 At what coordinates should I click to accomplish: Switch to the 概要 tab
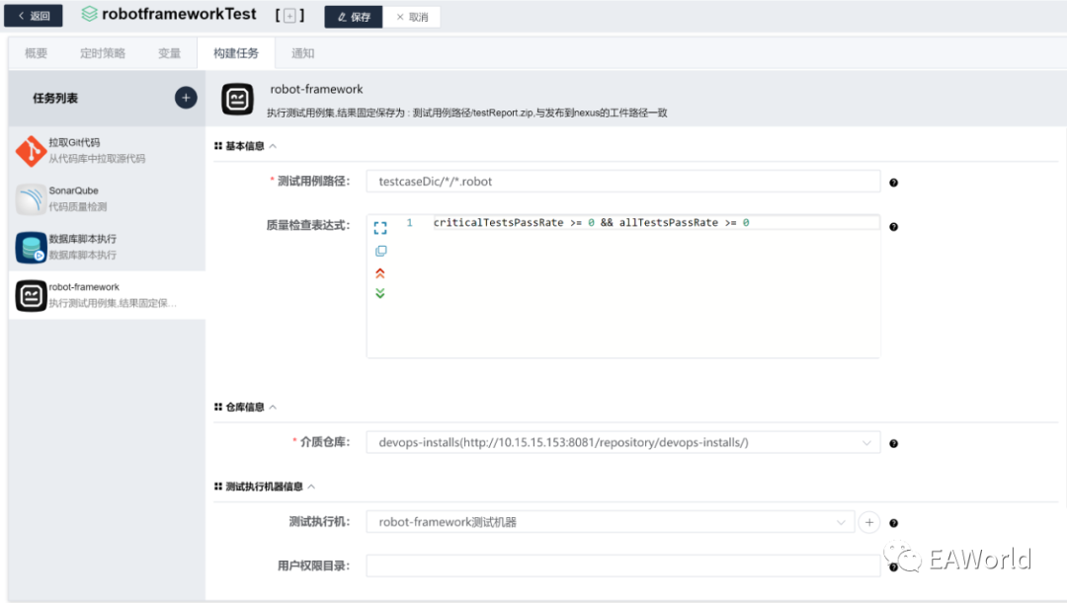click(37, 53)
